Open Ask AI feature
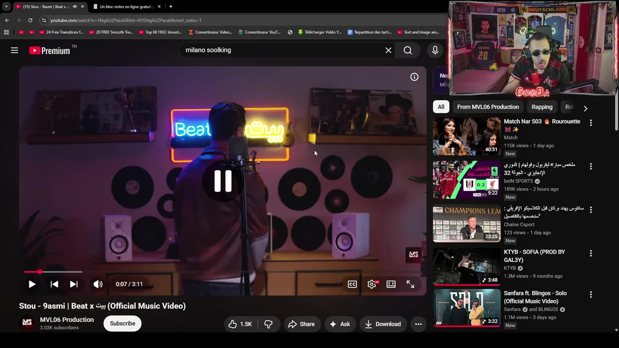Image resolution: width=619 pixels, height=348 pixels. coord(340,324)
